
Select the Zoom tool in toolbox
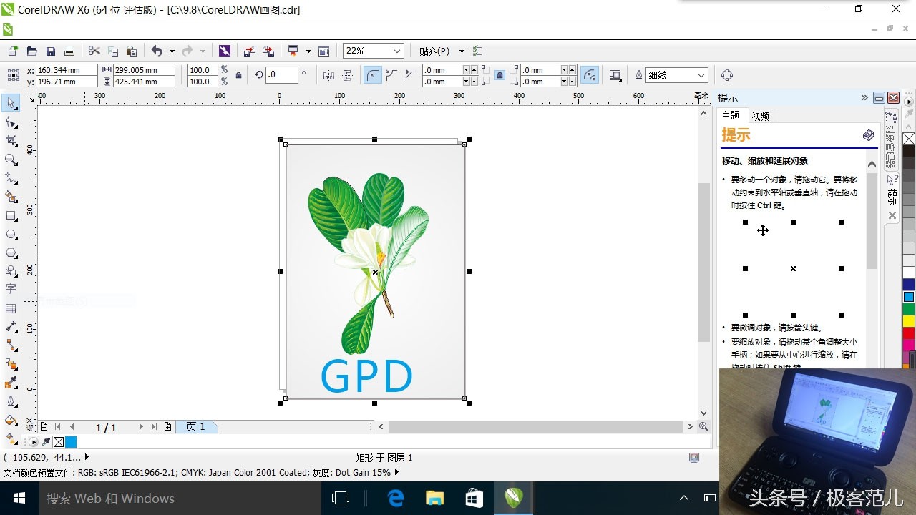point(11,160)
